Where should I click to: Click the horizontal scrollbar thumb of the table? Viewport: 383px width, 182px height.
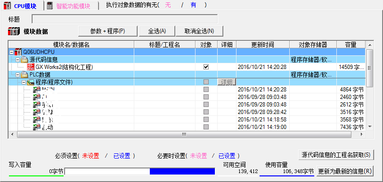[184, 135]
